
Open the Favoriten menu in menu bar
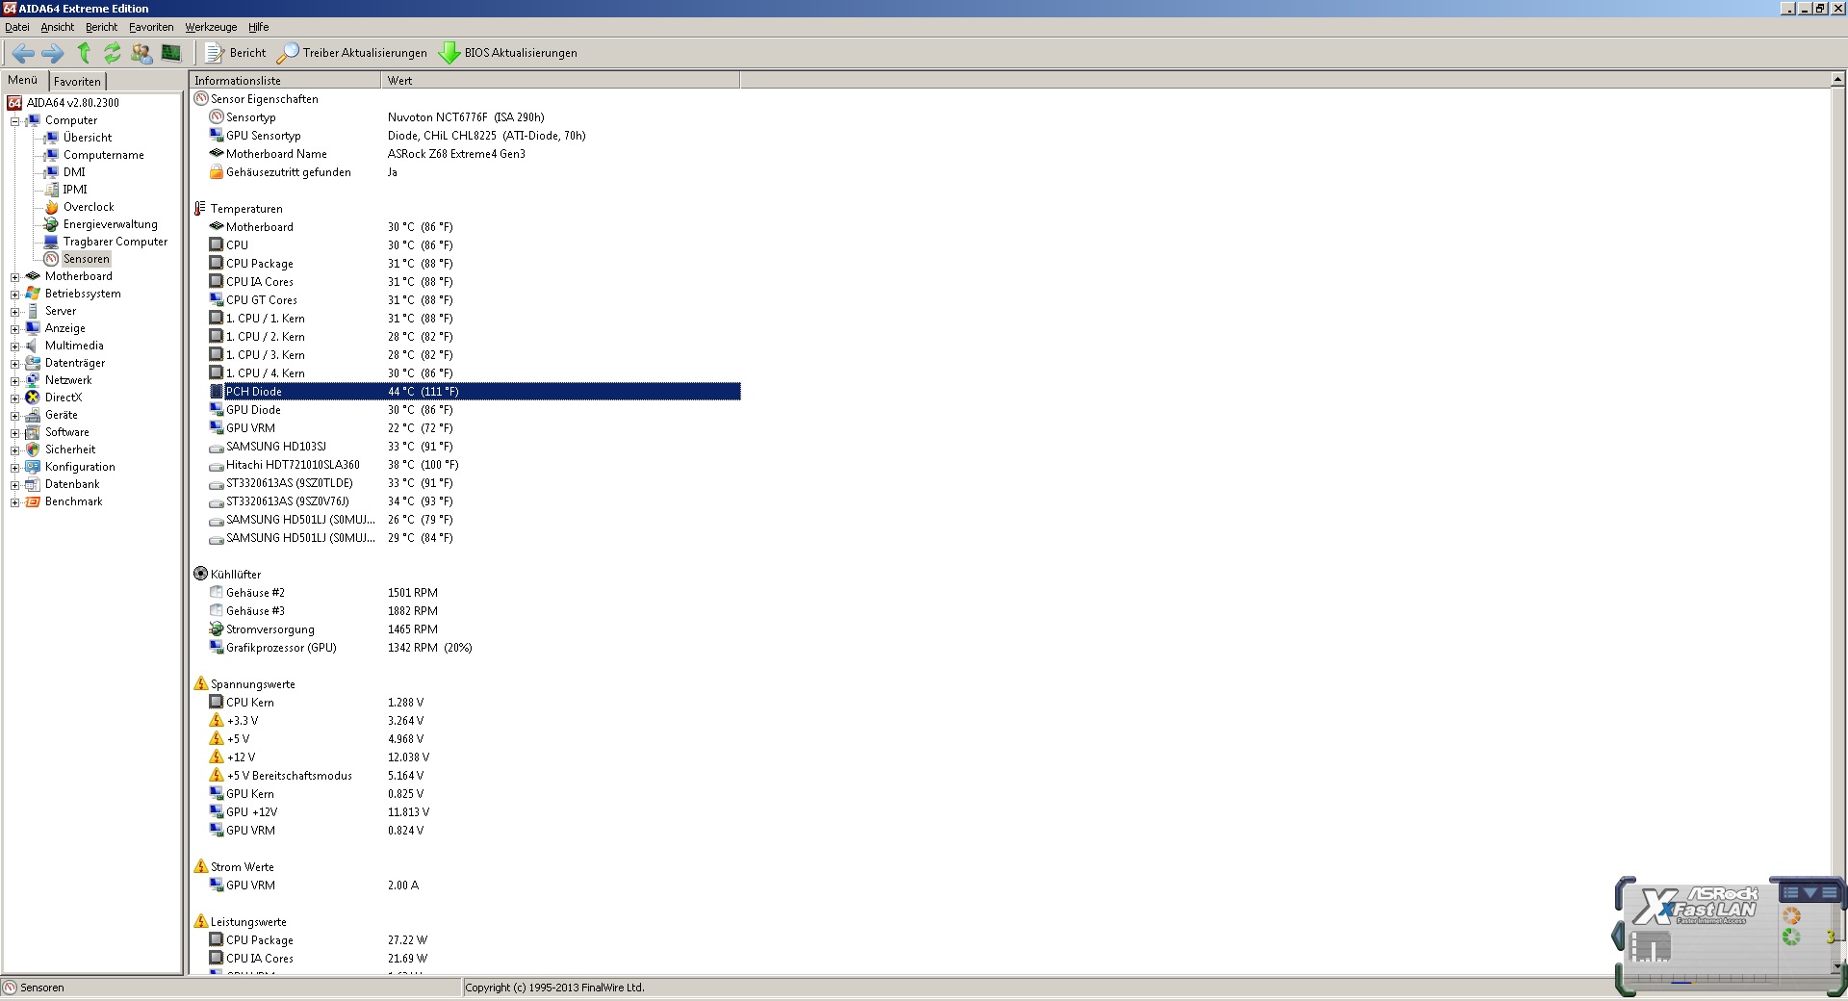pos(151,27)
